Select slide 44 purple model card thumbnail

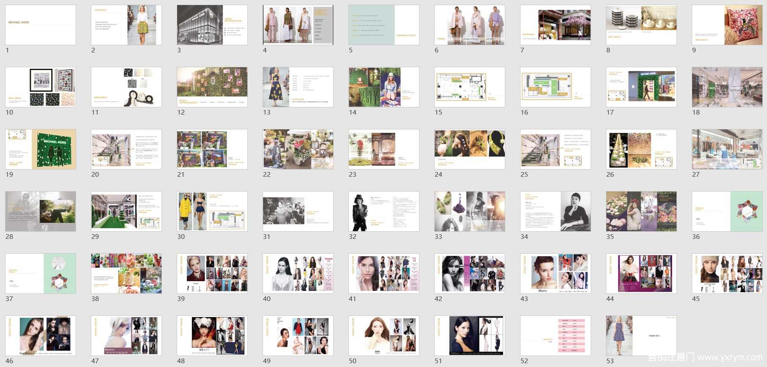641,274
